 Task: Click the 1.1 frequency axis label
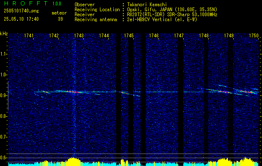[x=3, y=54]
